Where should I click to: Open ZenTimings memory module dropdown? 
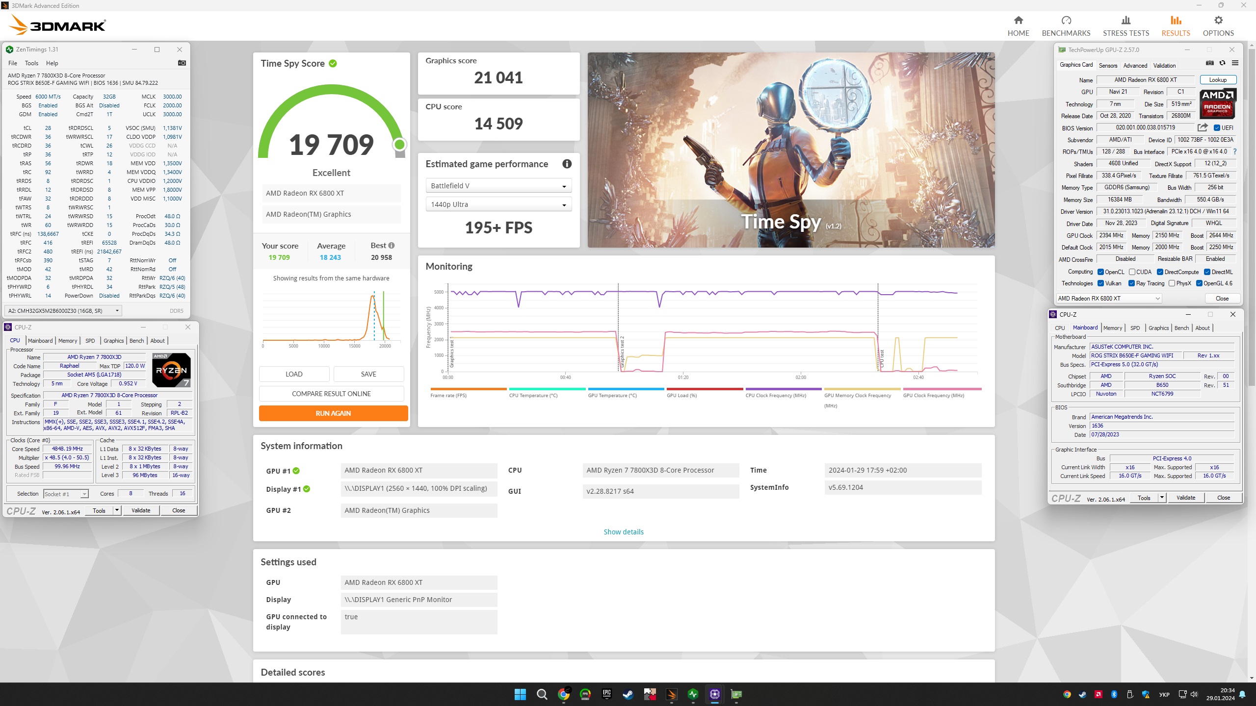pyautogui.click(x=63, y=311)
